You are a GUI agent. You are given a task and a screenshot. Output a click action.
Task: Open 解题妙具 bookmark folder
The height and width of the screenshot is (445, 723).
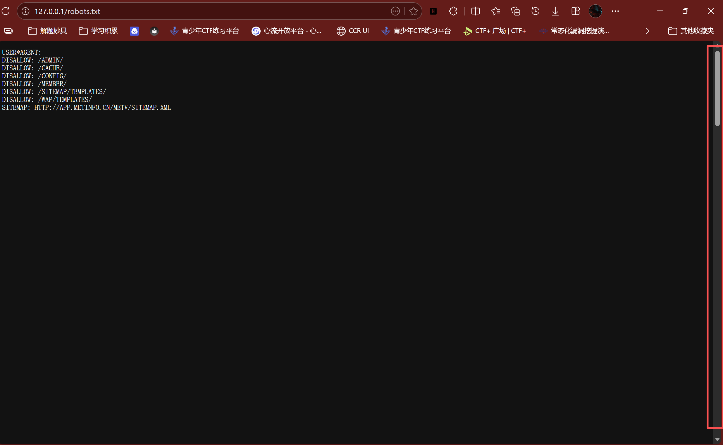pos(47,31)
